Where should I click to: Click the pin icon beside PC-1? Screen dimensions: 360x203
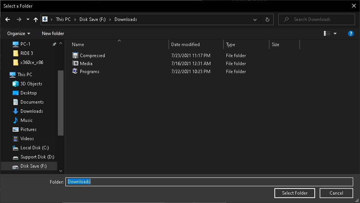[x=54, y=44]
